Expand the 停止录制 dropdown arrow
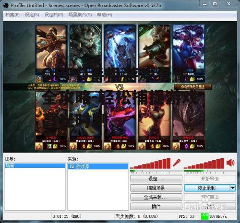 point(233,188)
